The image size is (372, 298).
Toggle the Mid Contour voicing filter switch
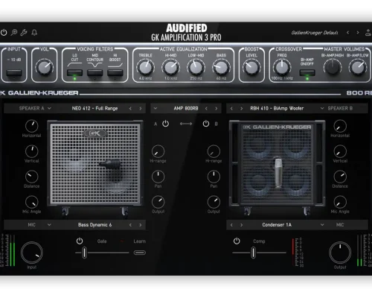click(x=94, y=73)
